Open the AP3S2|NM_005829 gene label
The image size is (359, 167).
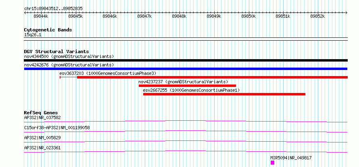point(42,138)
